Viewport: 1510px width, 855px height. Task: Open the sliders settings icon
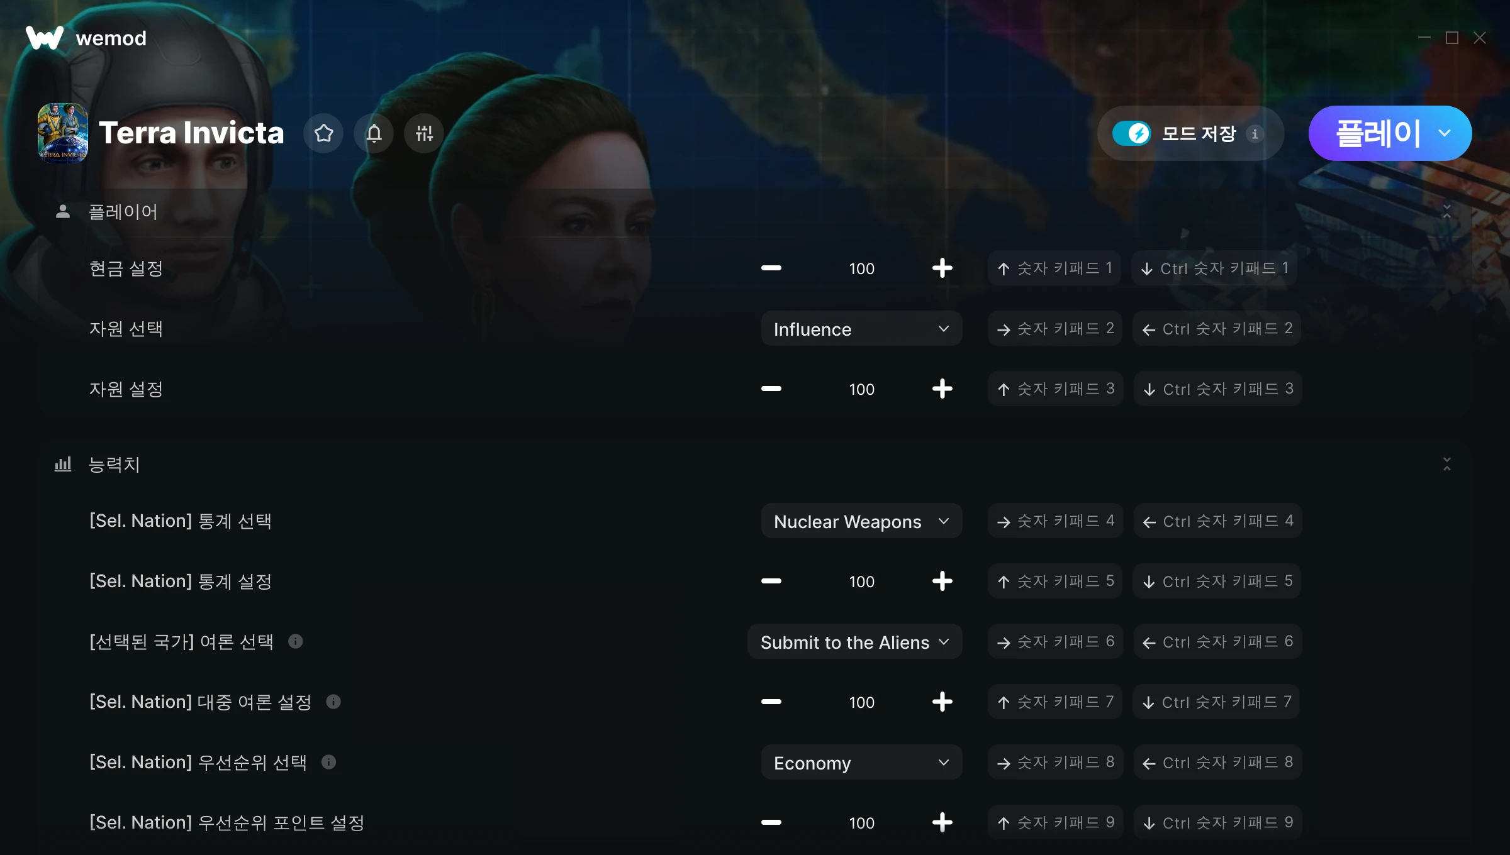424,133
